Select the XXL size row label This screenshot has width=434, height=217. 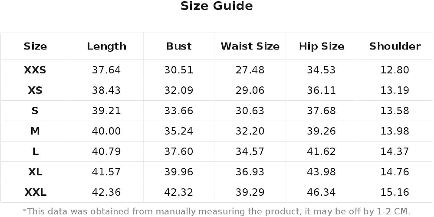point(35,192)
